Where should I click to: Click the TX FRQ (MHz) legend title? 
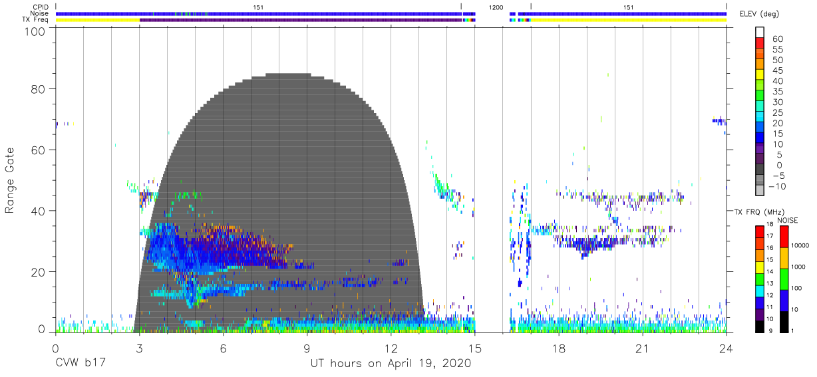[x=758, y=212]
